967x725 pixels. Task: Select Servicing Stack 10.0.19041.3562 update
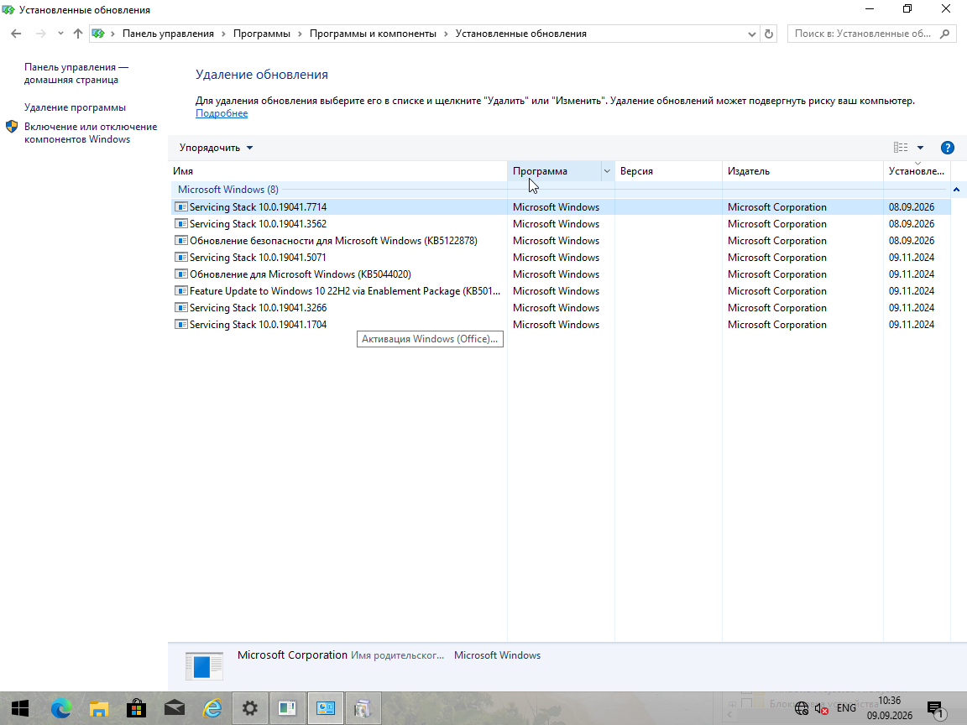(x=561, y=224)
